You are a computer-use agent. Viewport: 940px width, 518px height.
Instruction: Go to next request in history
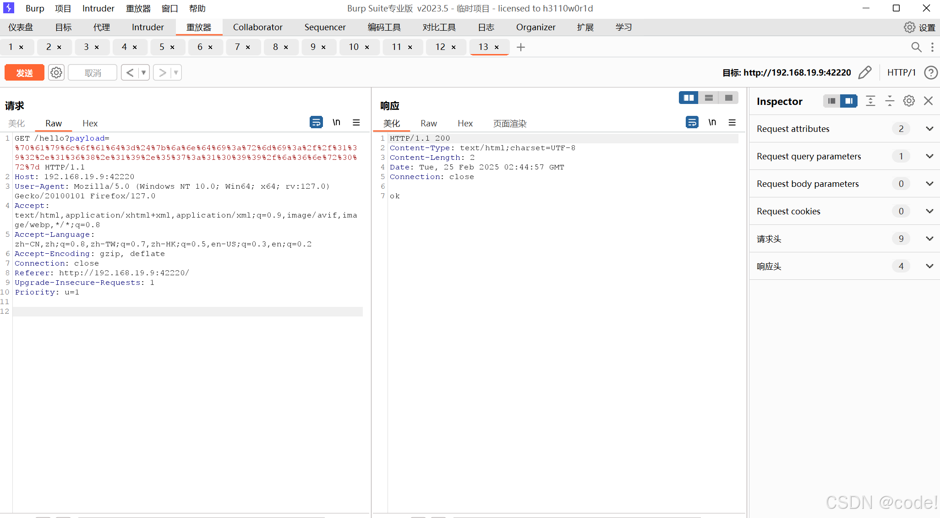162,72
